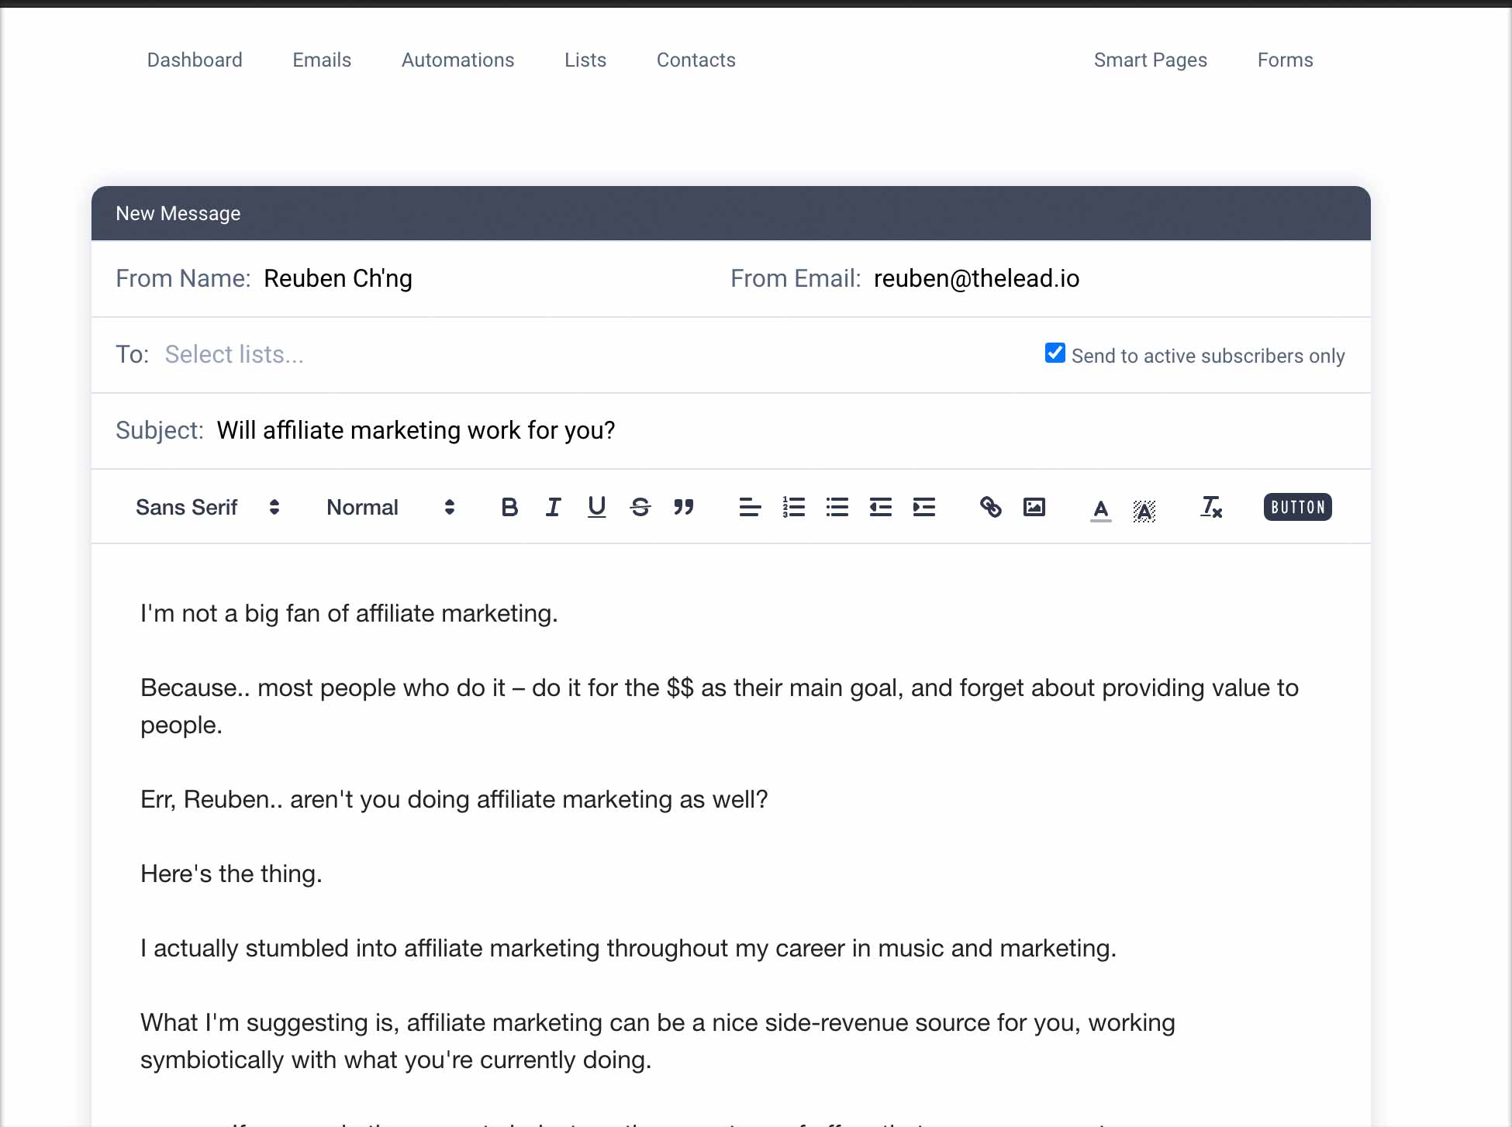Select the Emails navigation tab
This screenshot has width=1512, height=1127.
pos(321,59)
